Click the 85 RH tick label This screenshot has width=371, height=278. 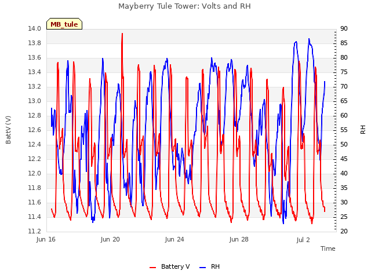coord(344,43)
